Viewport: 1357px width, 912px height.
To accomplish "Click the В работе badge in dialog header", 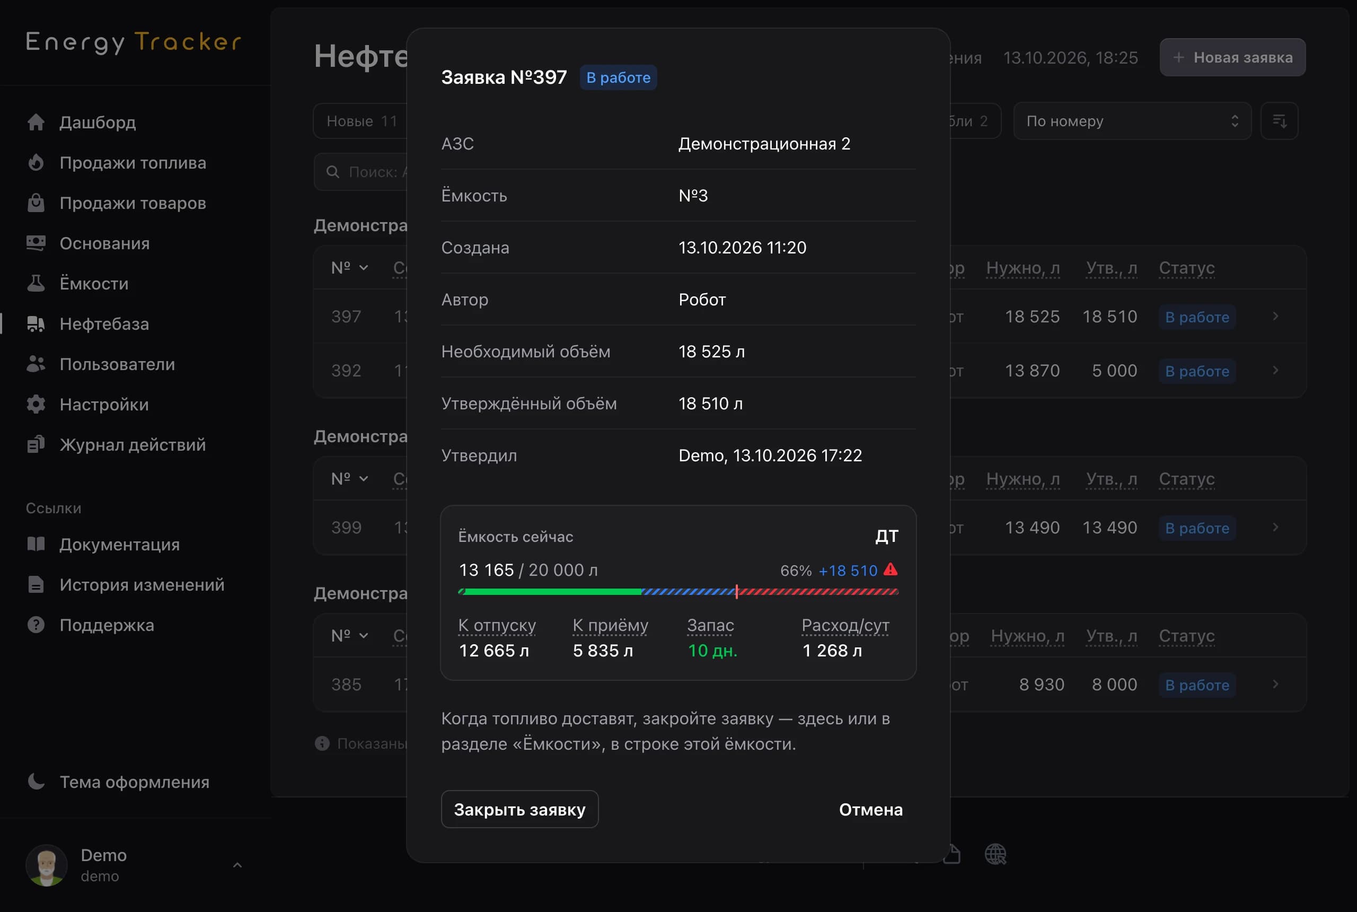I will [618, 77].
